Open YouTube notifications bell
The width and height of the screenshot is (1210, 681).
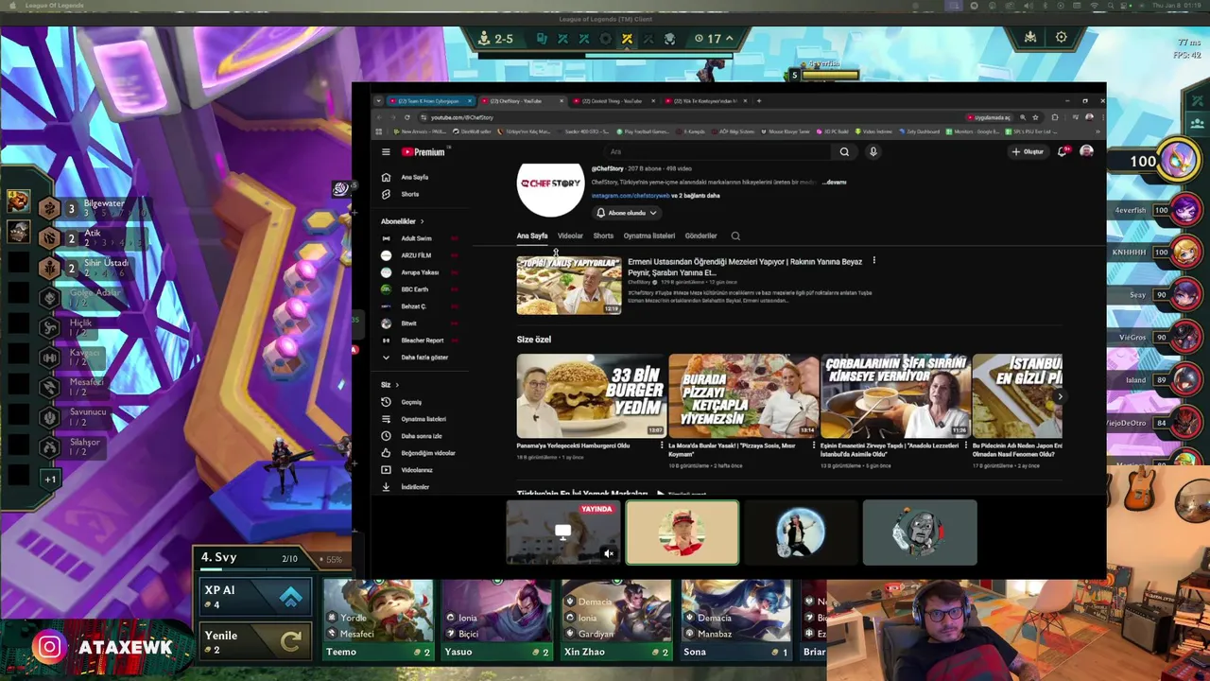coord(1063,151)
